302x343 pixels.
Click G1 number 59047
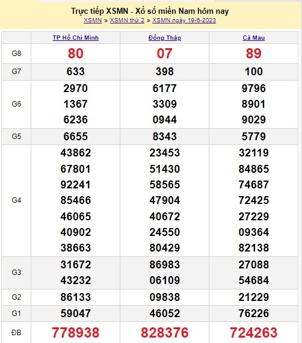point(76,314)
